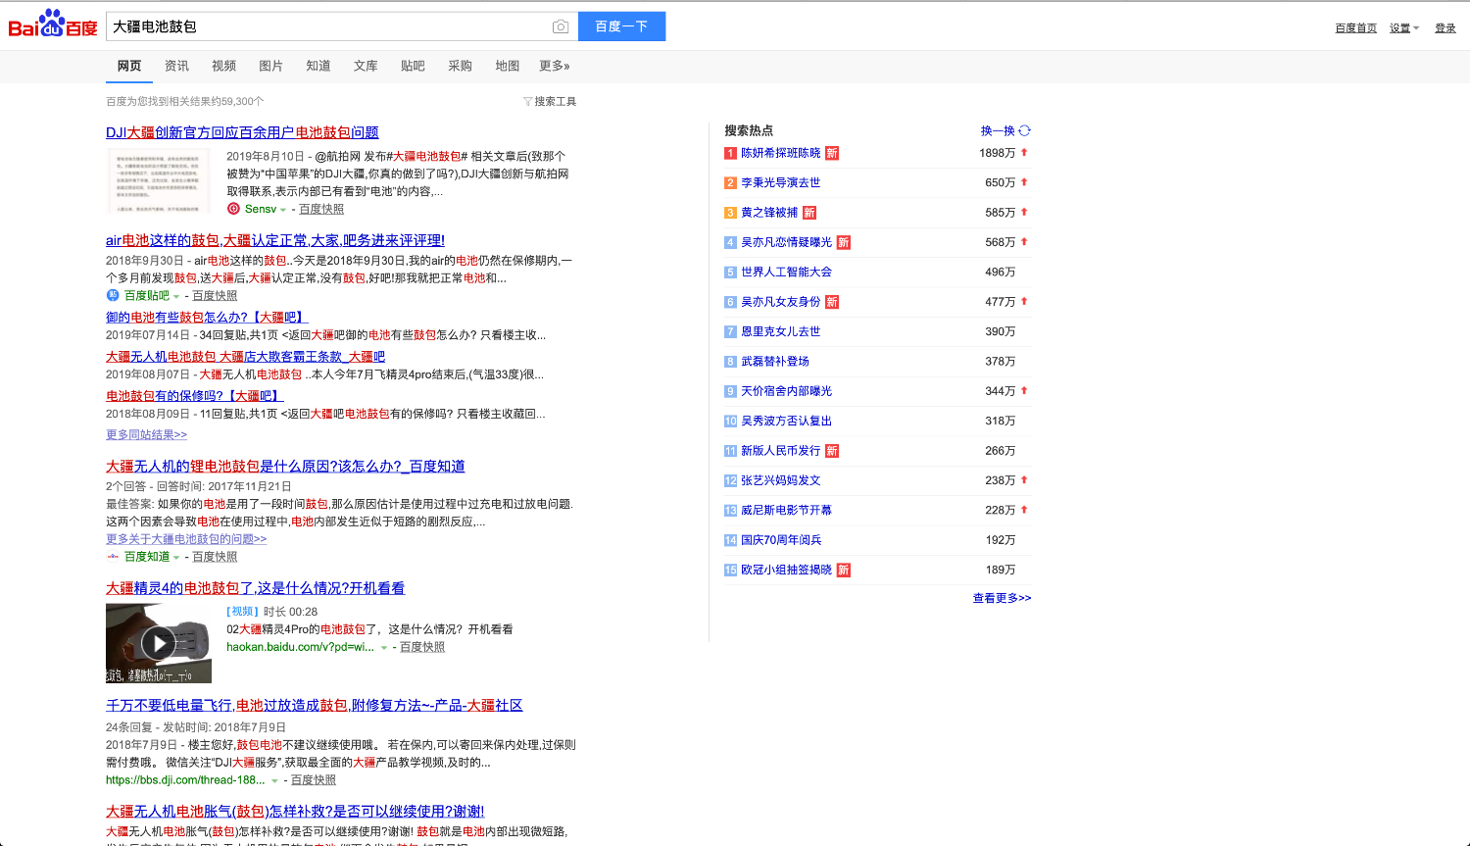The width and height of the screenshot is (1470, 846).
Task: Expand dropdown arrow next to Sensv
Action: pyautogui.click(x=283, y=210)
